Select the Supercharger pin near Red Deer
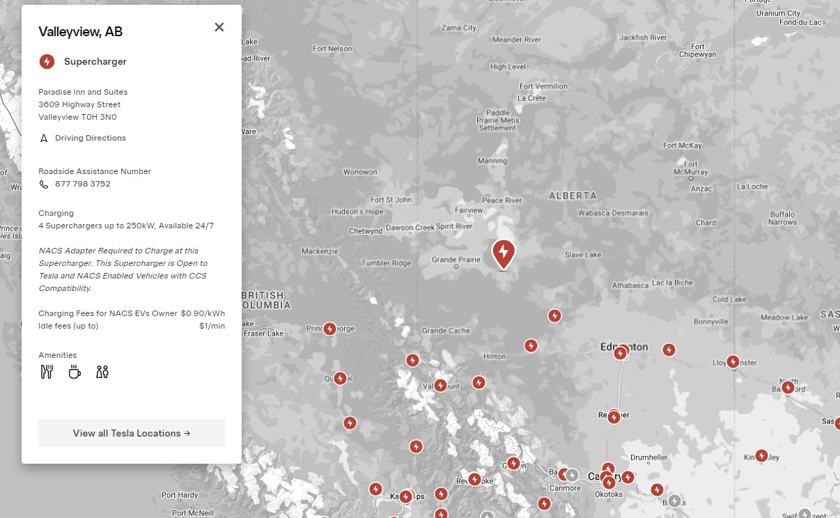840x518 pixels. [614, 416]
